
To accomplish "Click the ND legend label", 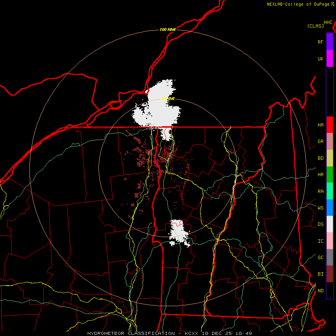I will pyautogui.click(x=320, y=290).
